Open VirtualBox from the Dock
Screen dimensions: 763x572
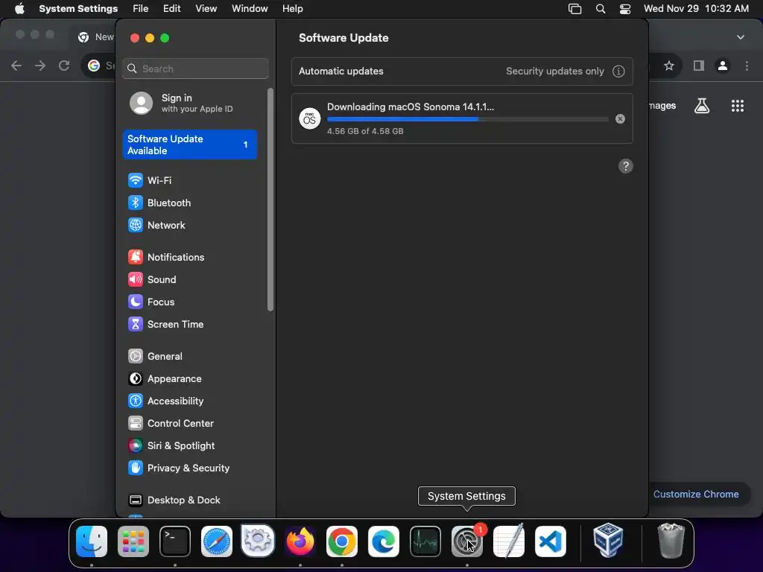click(x=608, y=541)
